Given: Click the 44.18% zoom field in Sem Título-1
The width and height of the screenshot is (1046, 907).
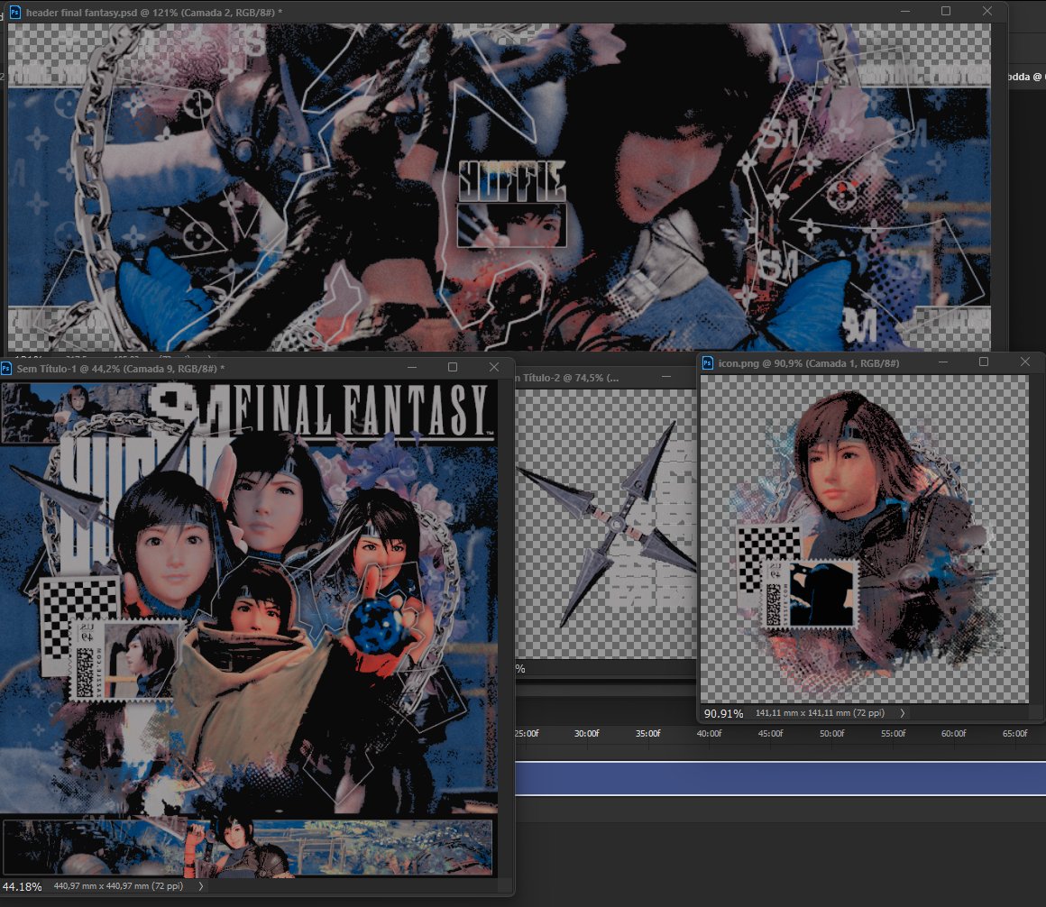Looking at the screenshot, I should 22,886.
